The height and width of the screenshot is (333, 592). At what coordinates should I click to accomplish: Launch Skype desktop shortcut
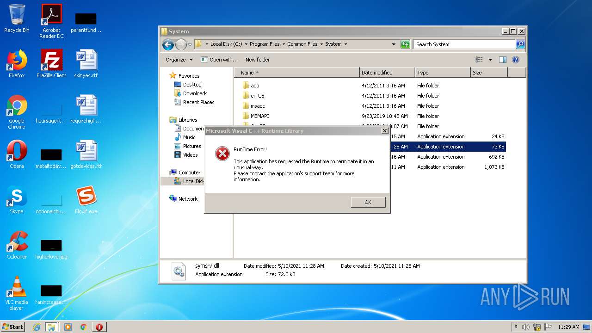(17, 200)
